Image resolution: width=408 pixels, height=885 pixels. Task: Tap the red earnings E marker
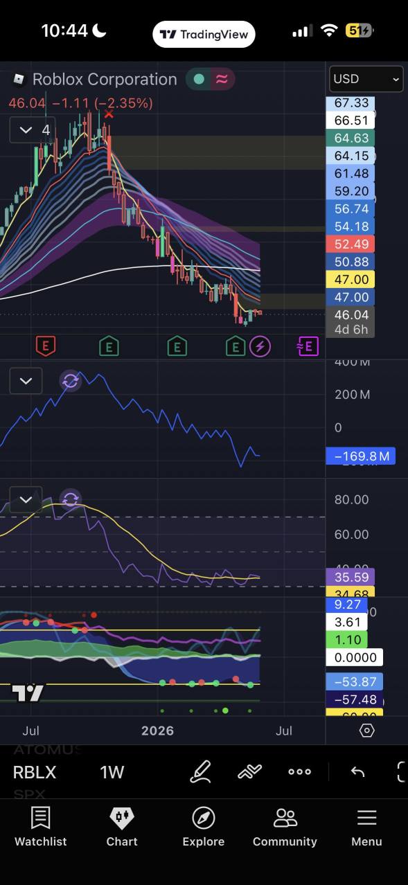pos(45,346)
